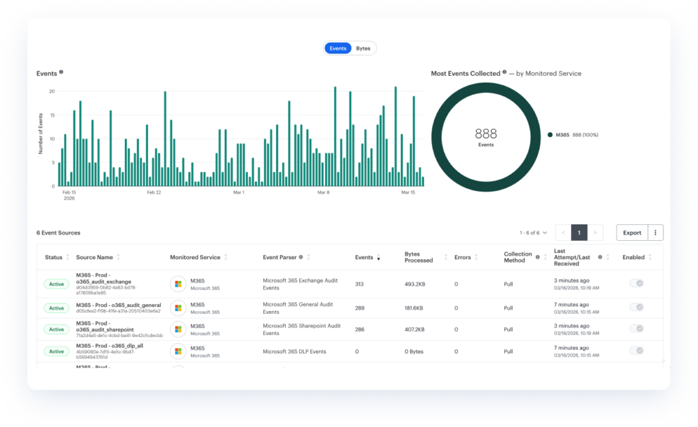
Task: Open the three-dot menu next to Export
Action: (655, 233)
